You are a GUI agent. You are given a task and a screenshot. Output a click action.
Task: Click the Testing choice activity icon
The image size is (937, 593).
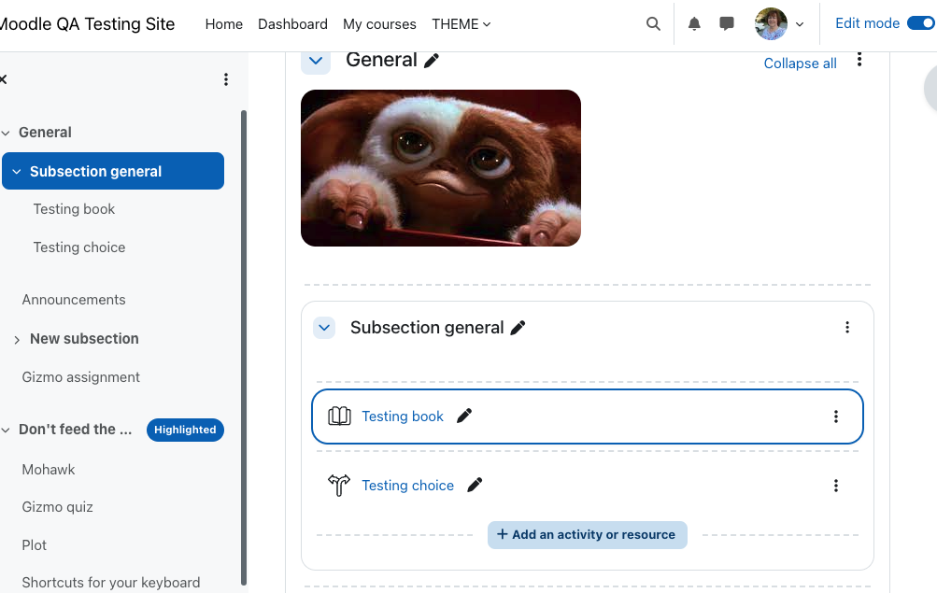[339, 486]
